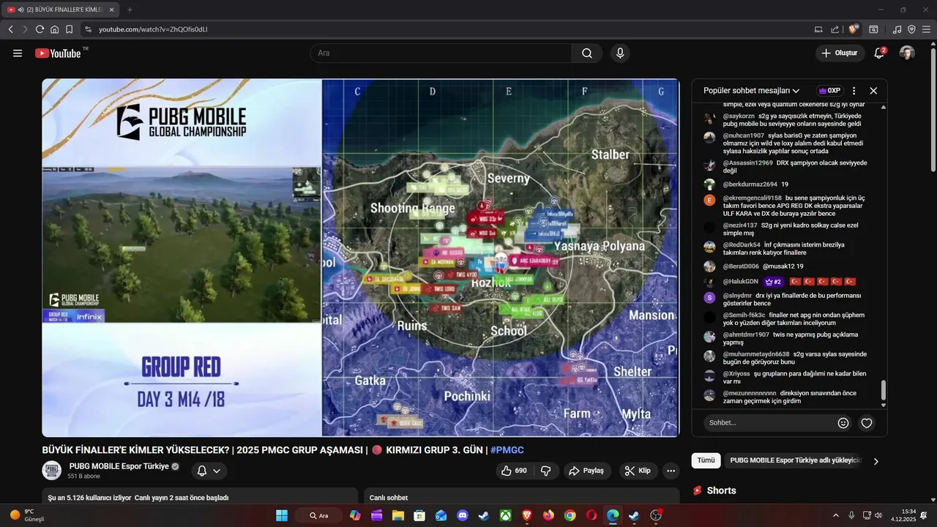
Task: Click the Klip clip button
Action: (x=638, y=471)
